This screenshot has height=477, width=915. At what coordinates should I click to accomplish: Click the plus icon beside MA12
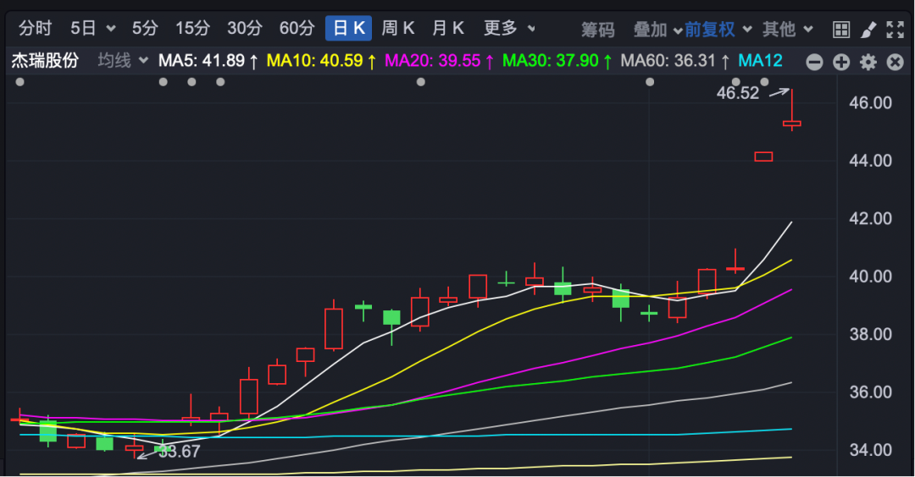[840, 62]
